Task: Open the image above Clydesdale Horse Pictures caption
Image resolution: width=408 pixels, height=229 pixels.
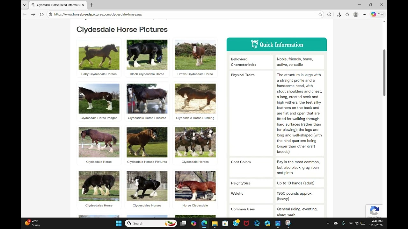Action: [147, 99]
